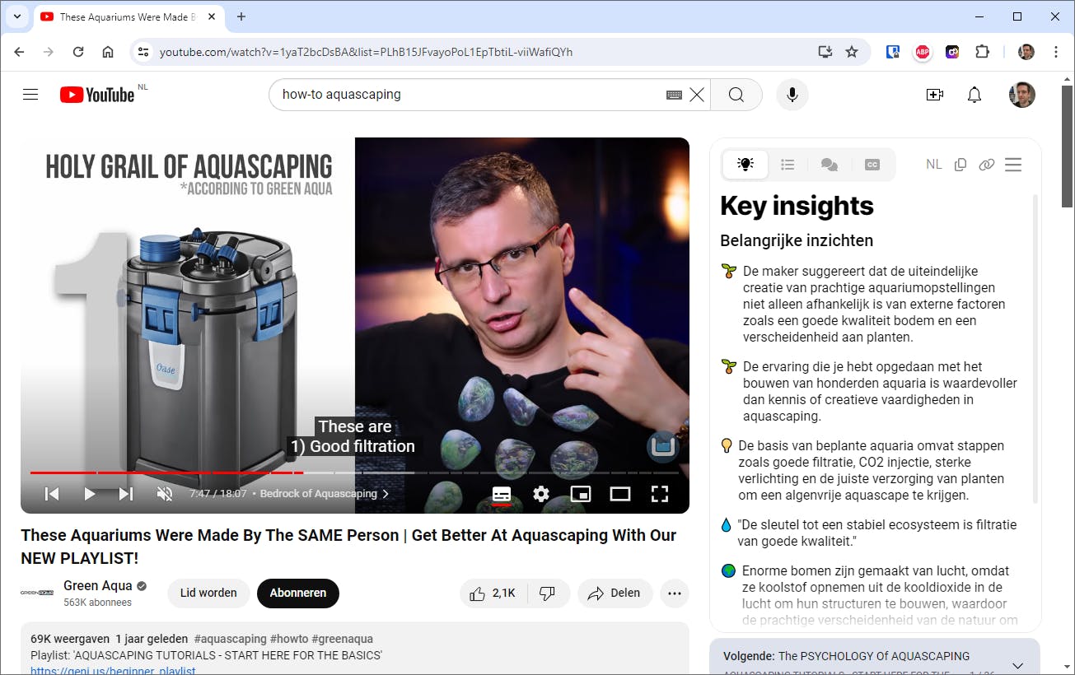Viewport: 1075px width, 675px height.
Task: Like the video with 2,1K likes
Action: pos(493,593)
